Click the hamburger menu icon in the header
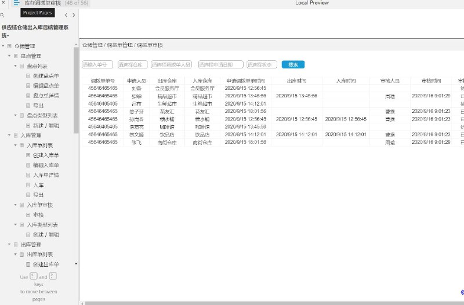Image resolution: width=464 pixels, height=305 pixels. pos(16,3)
